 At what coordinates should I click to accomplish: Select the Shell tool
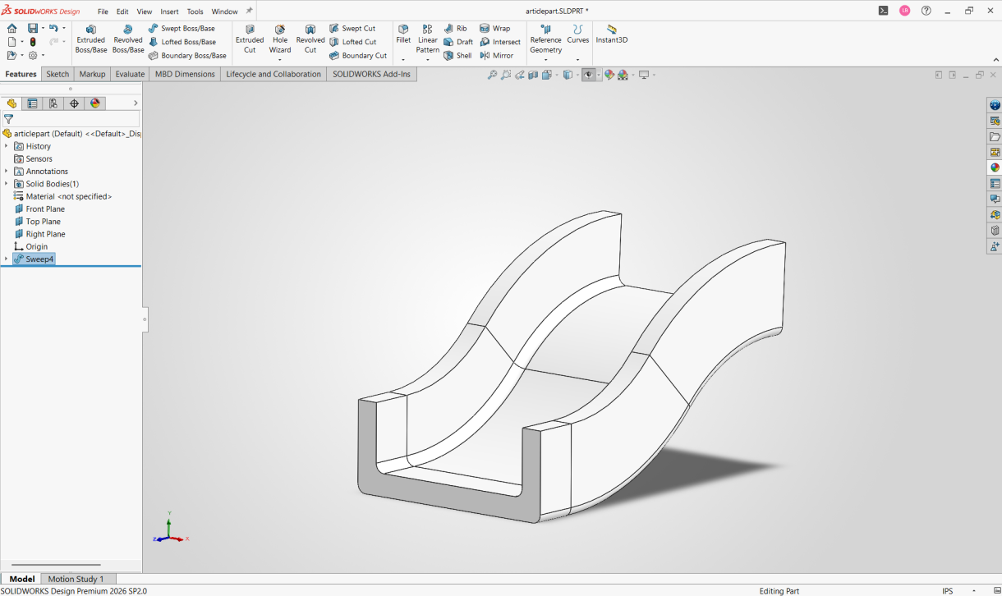tap(457, 56)
